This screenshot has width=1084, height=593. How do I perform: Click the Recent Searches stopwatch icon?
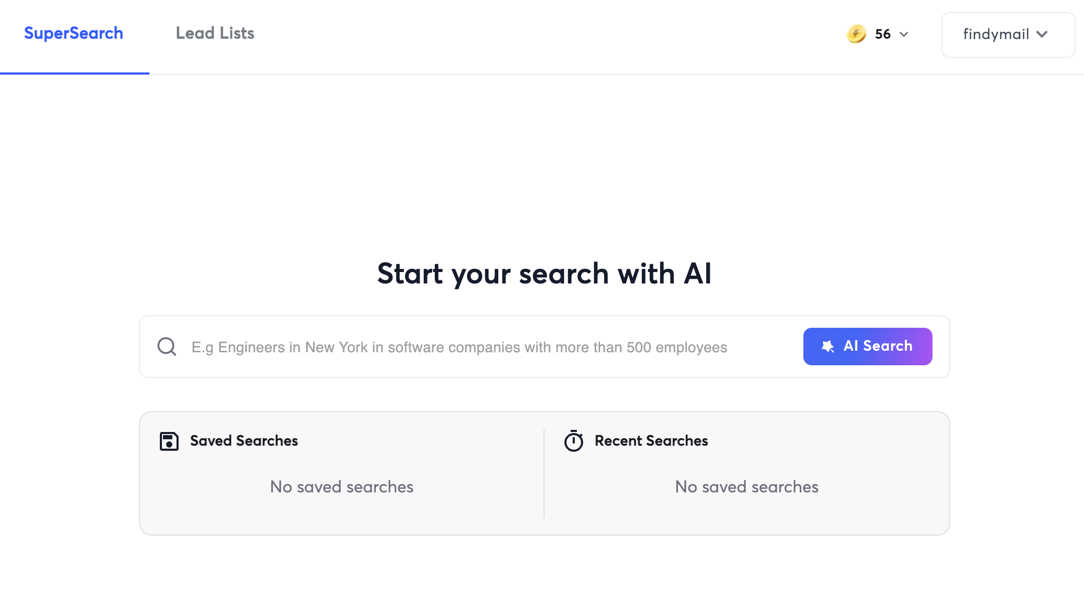tap(574, 441)
